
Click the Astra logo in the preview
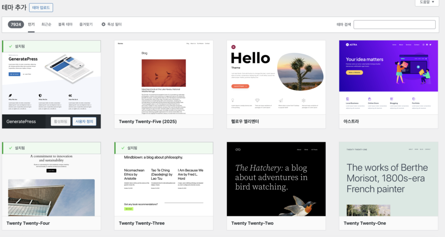point(351,45)
